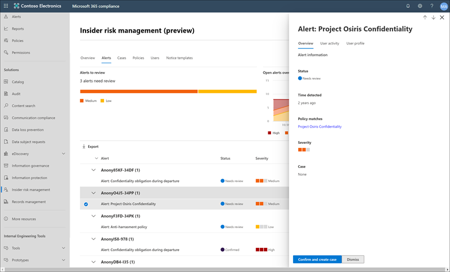Open Insider risk management in sidebar

(x=30, y=189)
